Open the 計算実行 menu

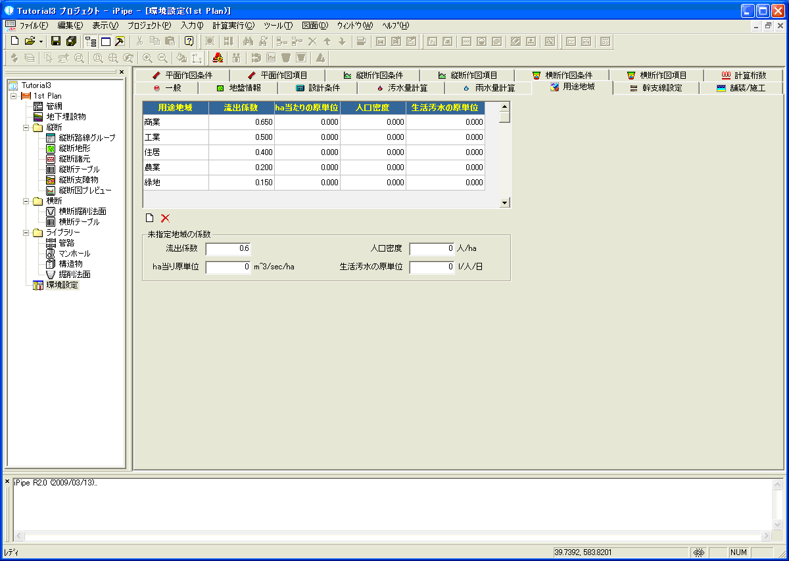tap(233, 26)
